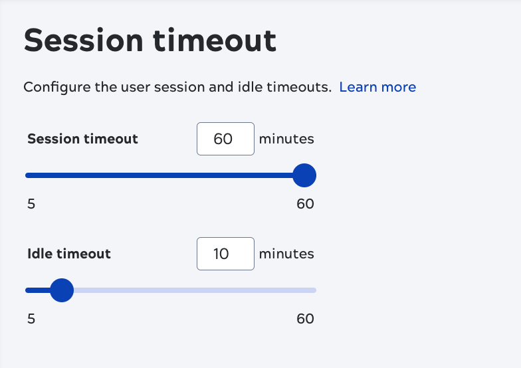Screen dimensions: 521x368
Task: Click the minutes unit beside Idle timeout input
Action: click(286, 254)
